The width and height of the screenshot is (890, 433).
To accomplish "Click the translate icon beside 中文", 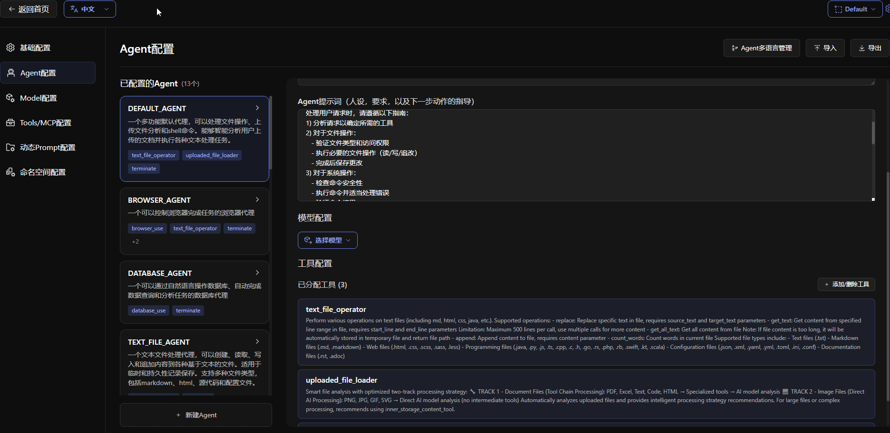I will pos(74,9).
